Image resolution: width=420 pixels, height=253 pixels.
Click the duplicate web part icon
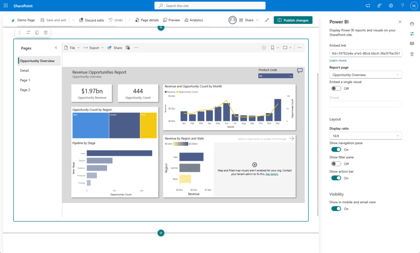click(x=37, y=33)
